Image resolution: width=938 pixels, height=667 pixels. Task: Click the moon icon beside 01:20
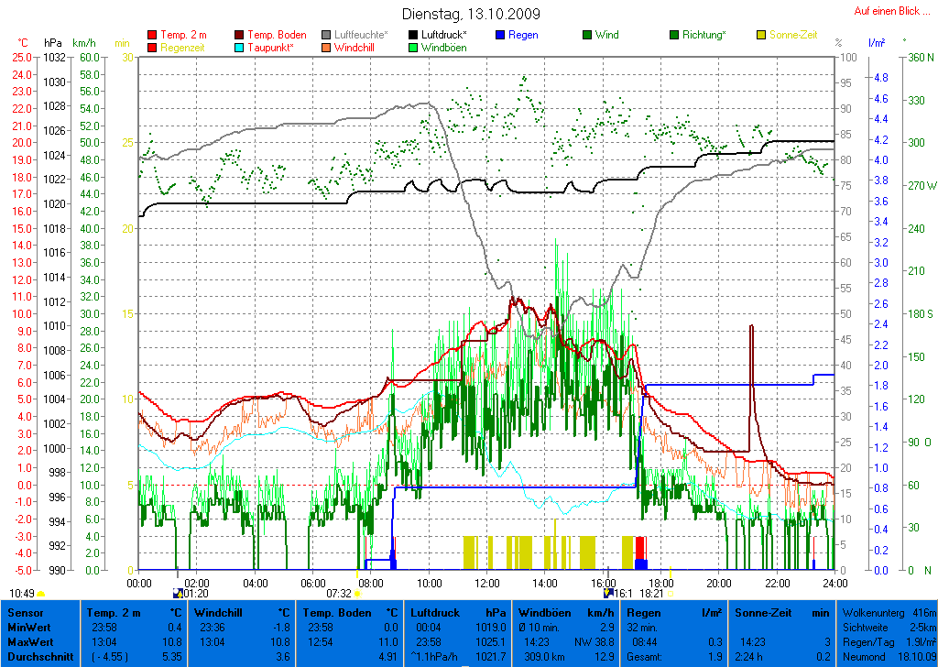pos(178,594)
